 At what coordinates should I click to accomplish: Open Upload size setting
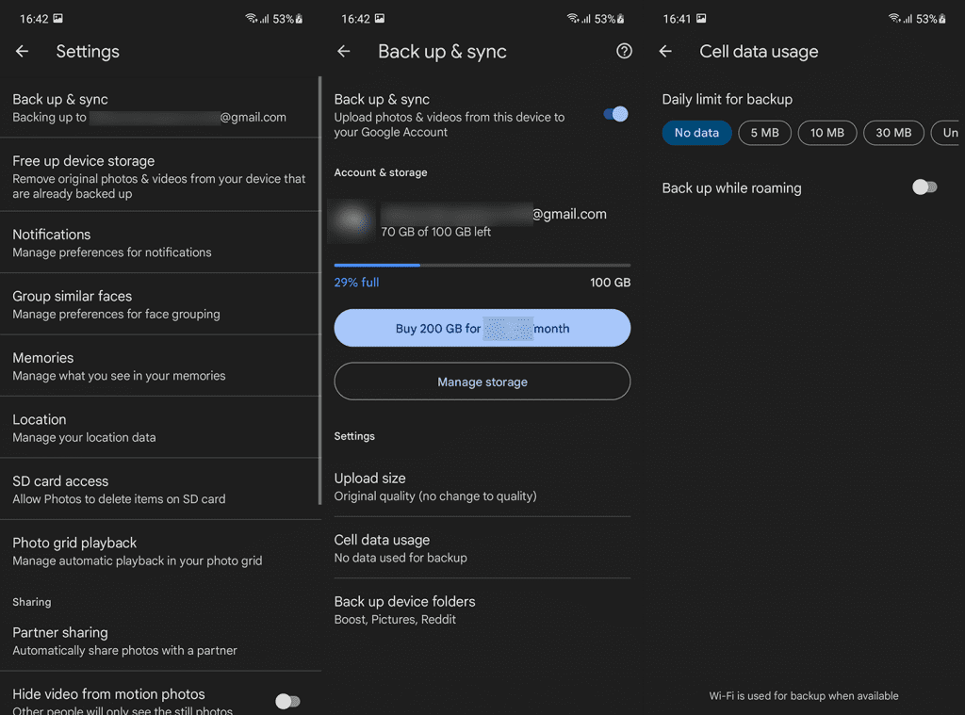coord(482,486)
